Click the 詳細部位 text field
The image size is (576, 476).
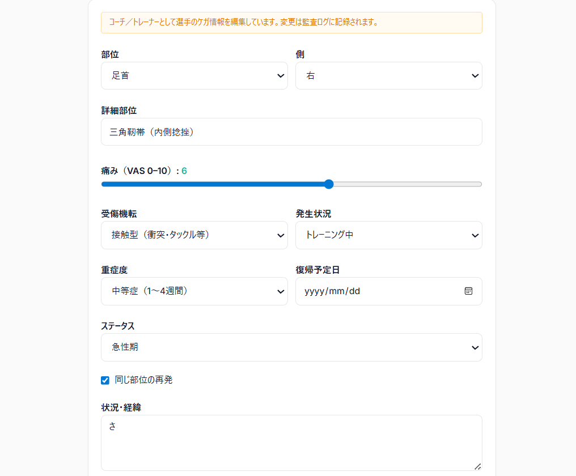pos(291,132)
